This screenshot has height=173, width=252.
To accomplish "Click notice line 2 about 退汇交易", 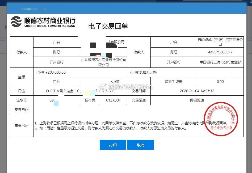I will click(x=111, y=128).
